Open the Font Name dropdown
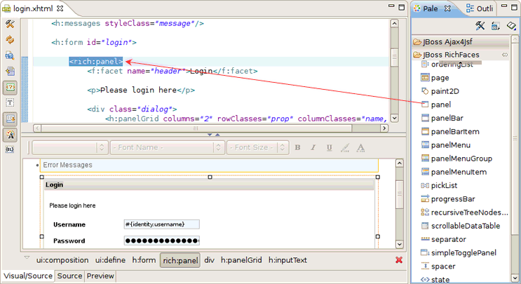521x284 pixels. (x=167, y=147)
